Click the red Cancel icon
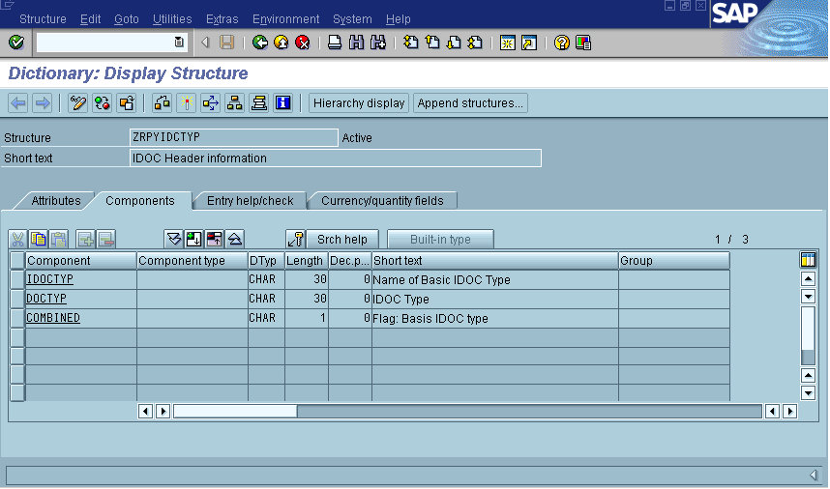Screen dimensions: 830x489 [x=302, y=43]
